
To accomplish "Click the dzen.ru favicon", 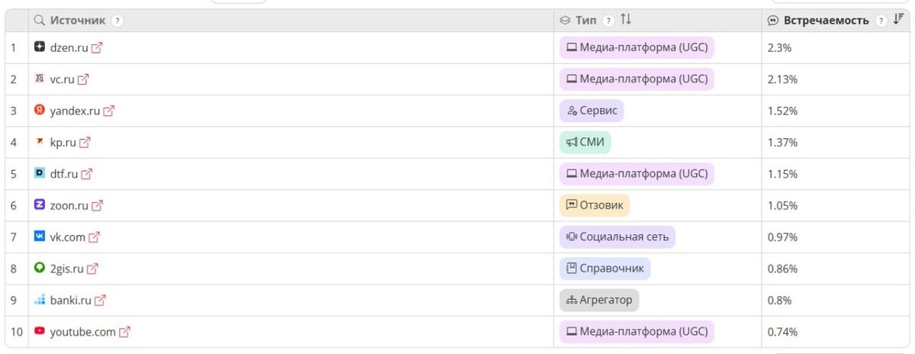I will (40, 47).
